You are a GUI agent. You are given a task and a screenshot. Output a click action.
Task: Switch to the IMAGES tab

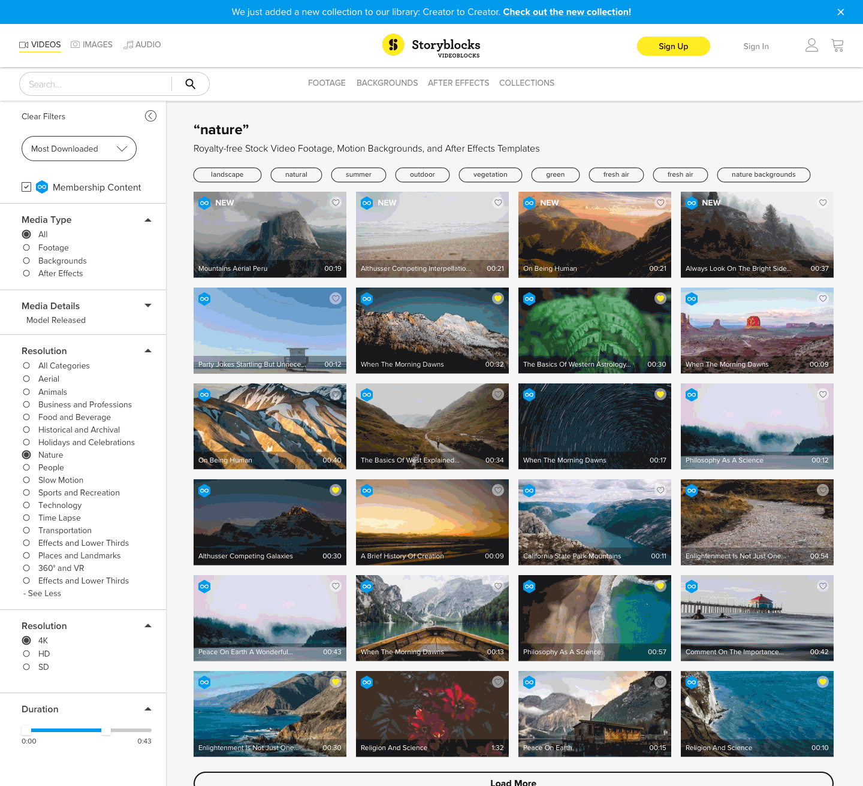click(92, 44)
